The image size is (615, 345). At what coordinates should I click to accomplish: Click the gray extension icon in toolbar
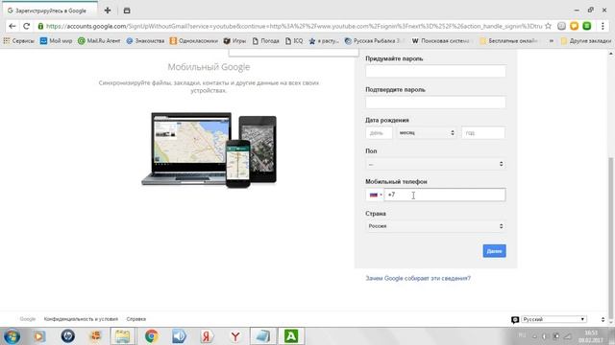[561, 26]
